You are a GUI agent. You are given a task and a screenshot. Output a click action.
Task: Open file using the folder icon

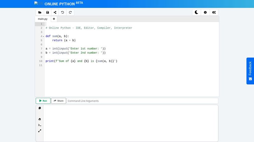click(40, 12)
